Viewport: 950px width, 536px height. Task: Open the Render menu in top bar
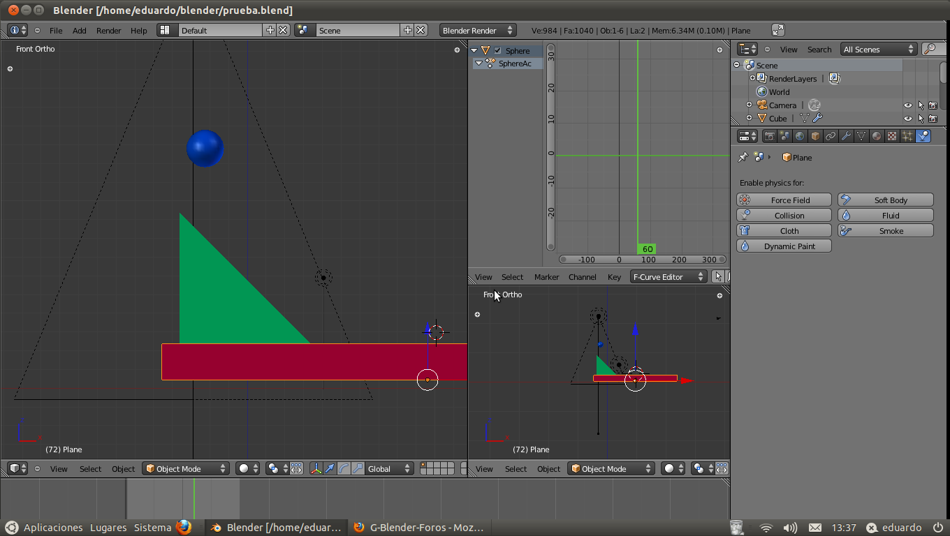tap(108, 31)
